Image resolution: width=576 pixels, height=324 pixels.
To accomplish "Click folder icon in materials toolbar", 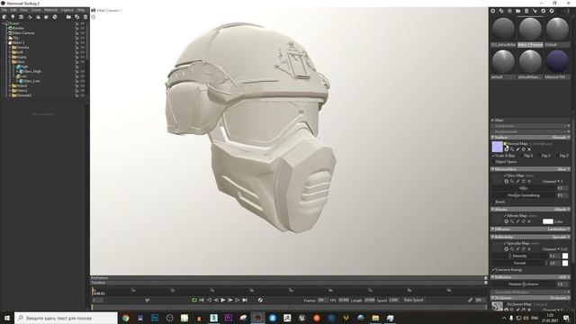I will pyautogui.click(x=518, y=11).
